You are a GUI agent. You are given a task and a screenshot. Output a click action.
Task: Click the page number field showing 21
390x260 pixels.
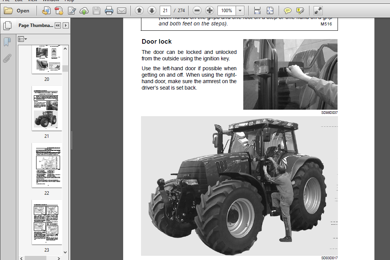(165, 10)
